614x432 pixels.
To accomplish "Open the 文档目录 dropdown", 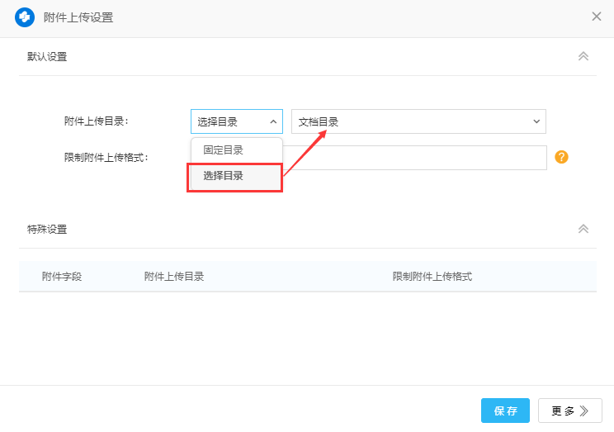I will pos(418,121).
